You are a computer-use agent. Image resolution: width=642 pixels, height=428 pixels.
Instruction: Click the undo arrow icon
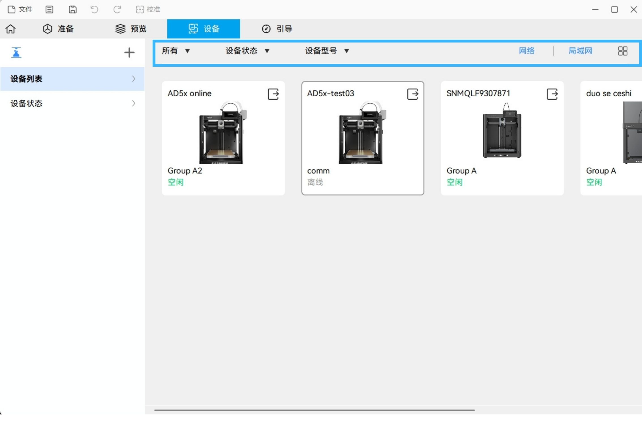click(x=94, y=9)
